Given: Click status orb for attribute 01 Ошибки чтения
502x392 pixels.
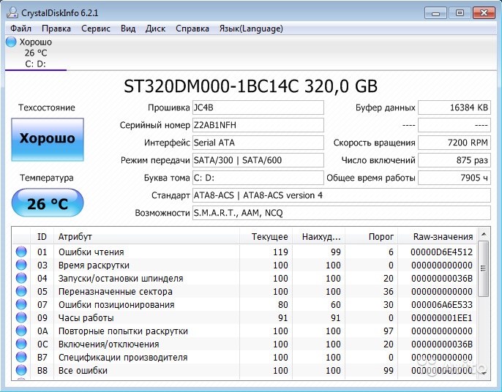Looking at the screenshot, I should [x=21, y=252].
